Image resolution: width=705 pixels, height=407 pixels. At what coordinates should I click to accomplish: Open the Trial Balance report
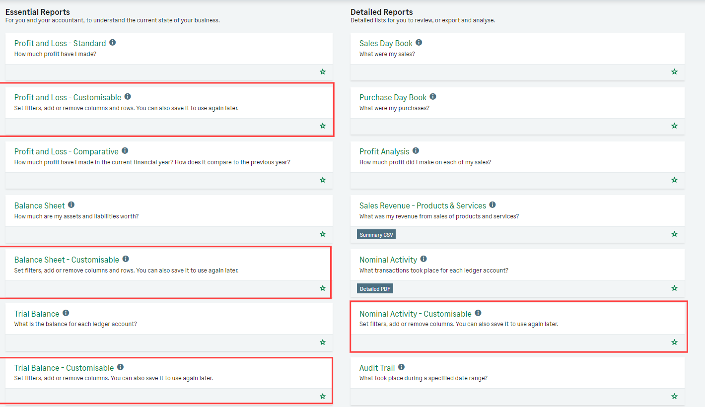pos(37,314)
